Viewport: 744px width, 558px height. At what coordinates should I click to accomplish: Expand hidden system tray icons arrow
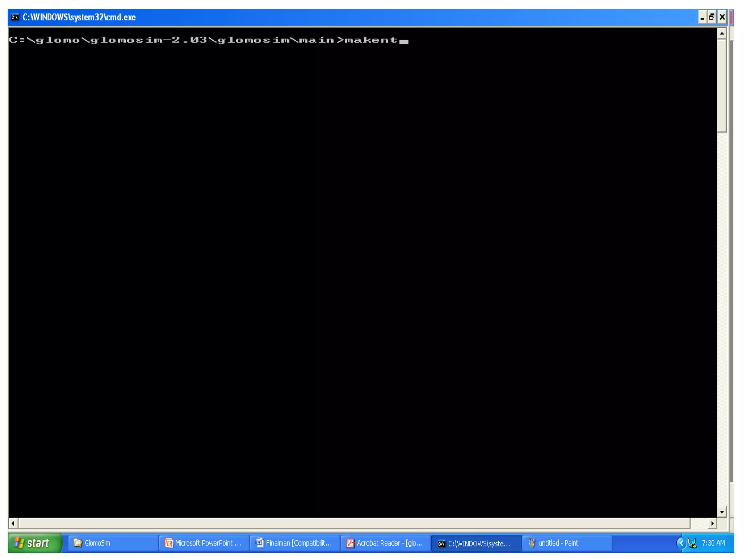681,543
